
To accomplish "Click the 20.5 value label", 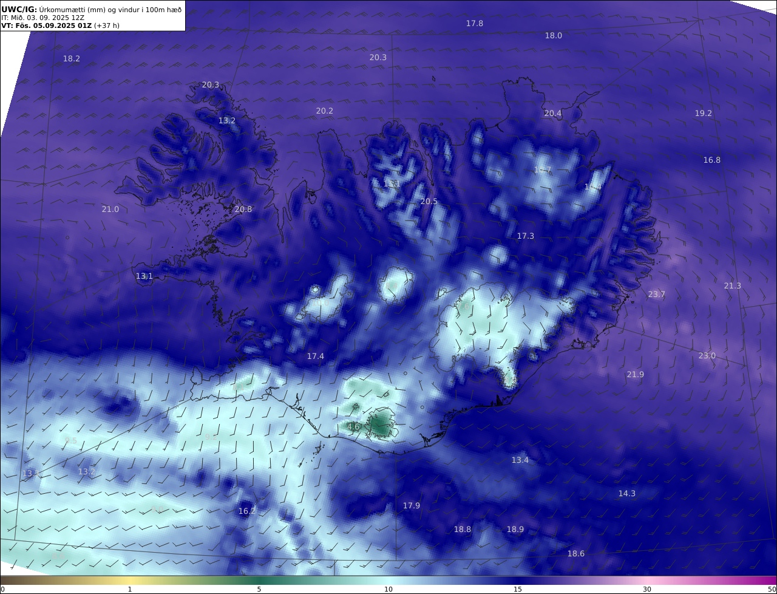I will click(x=429, y=201).
